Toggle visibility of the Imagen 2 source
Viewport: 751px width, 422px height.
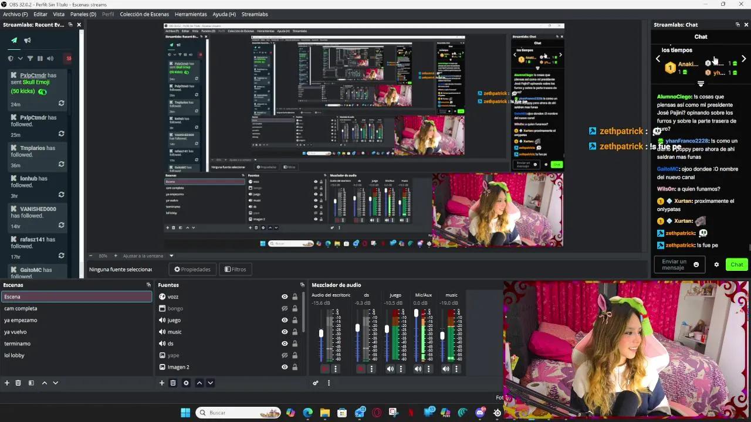pos(285,367)
